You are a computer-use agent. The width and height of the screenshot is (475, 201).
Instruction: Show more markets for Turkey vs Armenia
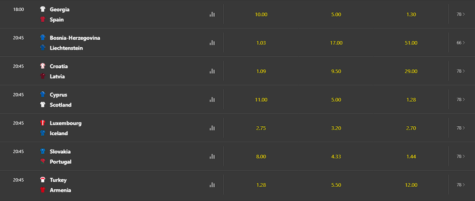(x=460, y=184)
